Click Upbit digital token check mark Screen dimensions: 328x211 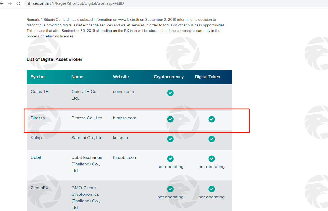pyautogui.click(x=212, y=159)
